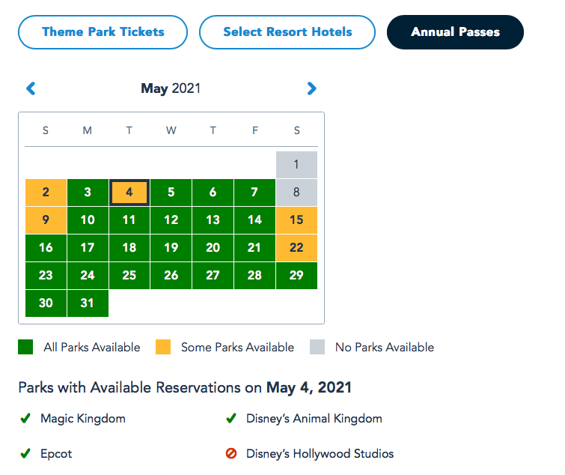Image resolution: width=565 pixels, height=475 pixels.
Task: Pick May 31 on the calendar
Action: tap(88, 303)
